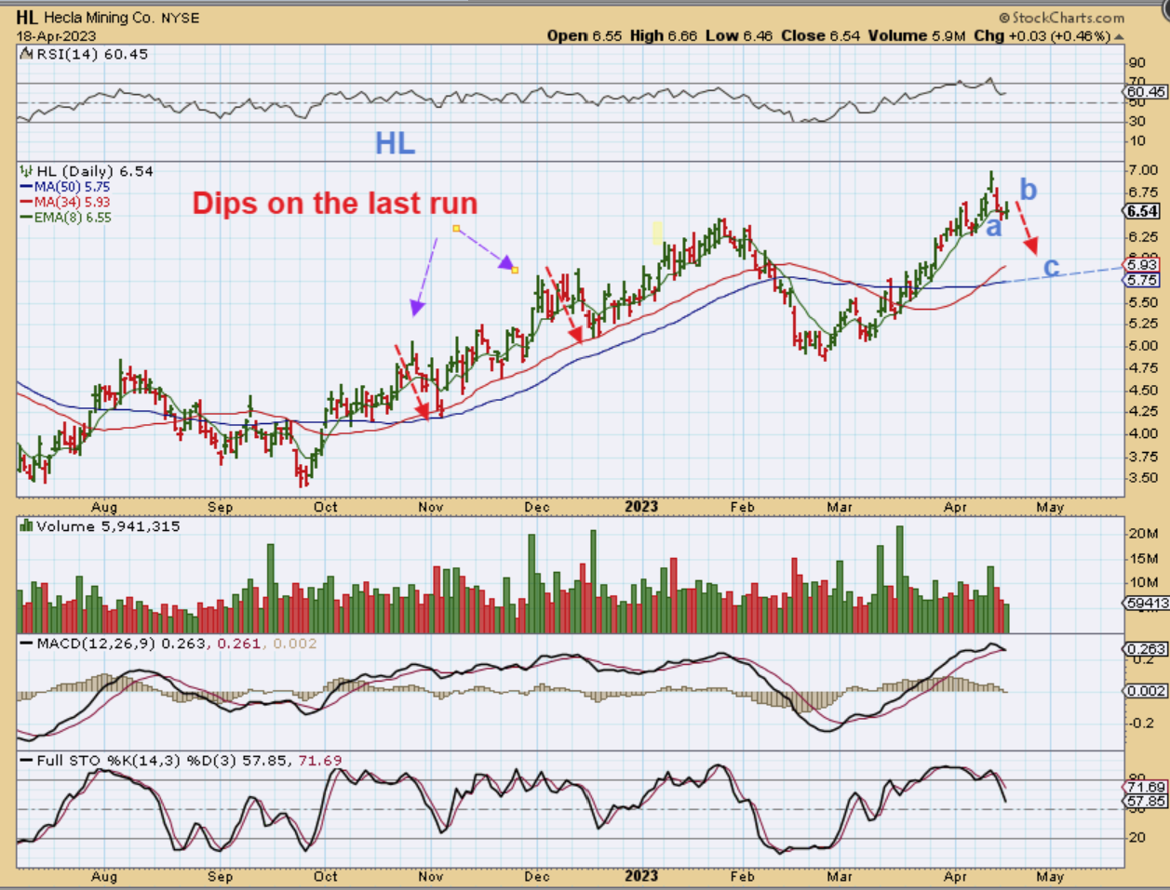Image resolution: width=1170 pixels, height=890 pixels.
Task: Click the 90 level label on RSI axis
Action: coord(1136,63)
